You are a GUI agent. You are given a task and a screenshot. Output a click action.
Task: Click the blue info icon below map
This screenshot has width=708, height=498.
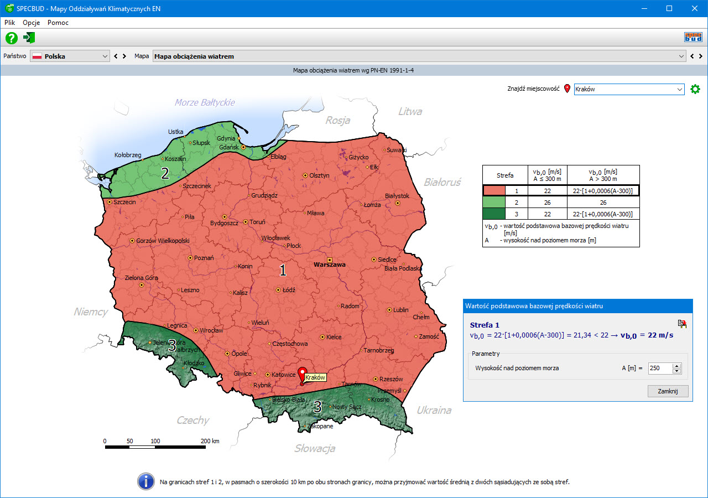(145, 481)
